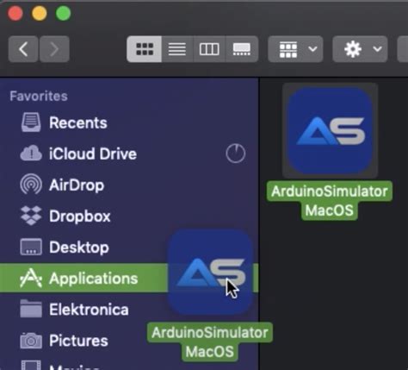Switch to gallery view
Viewport: 408px width, 370px height.
coord(242,49)
